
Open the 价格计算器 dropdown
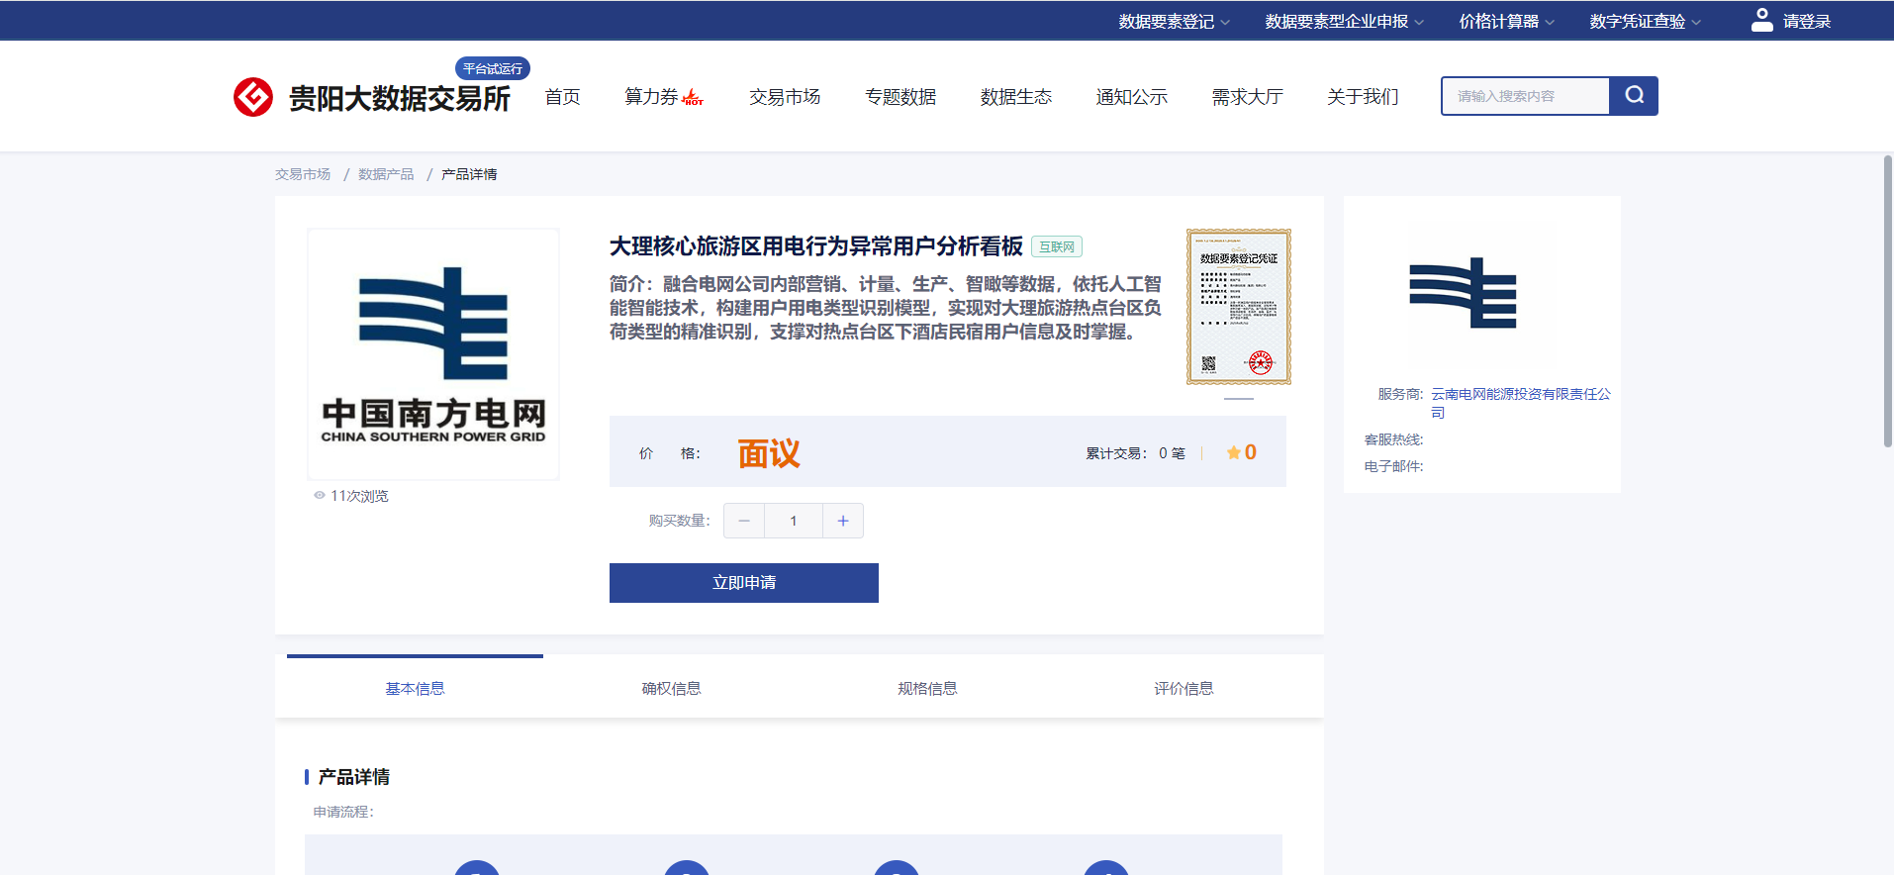pyautogui.click(x=1507, y=21)
